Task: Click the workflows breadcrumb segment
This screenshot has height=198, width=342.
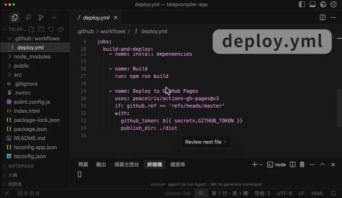Action: click(x=113, y=31)
